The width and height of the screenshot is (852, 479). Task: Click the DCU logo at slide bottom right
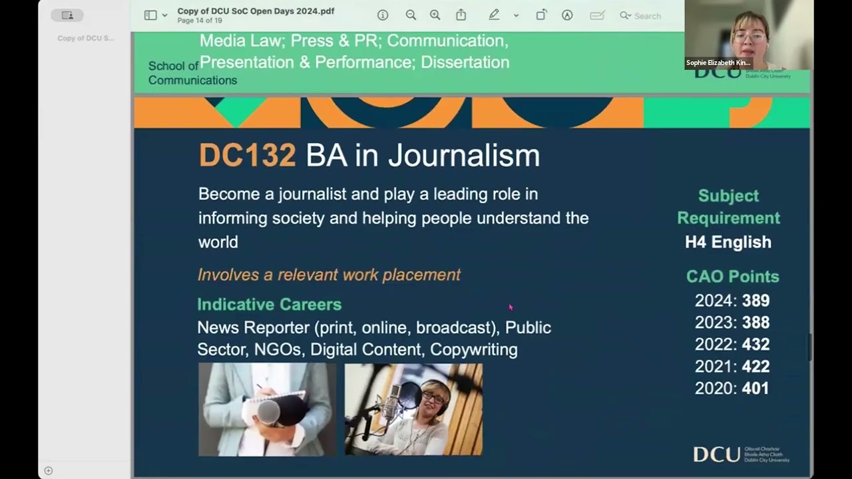tap(742, 454)
